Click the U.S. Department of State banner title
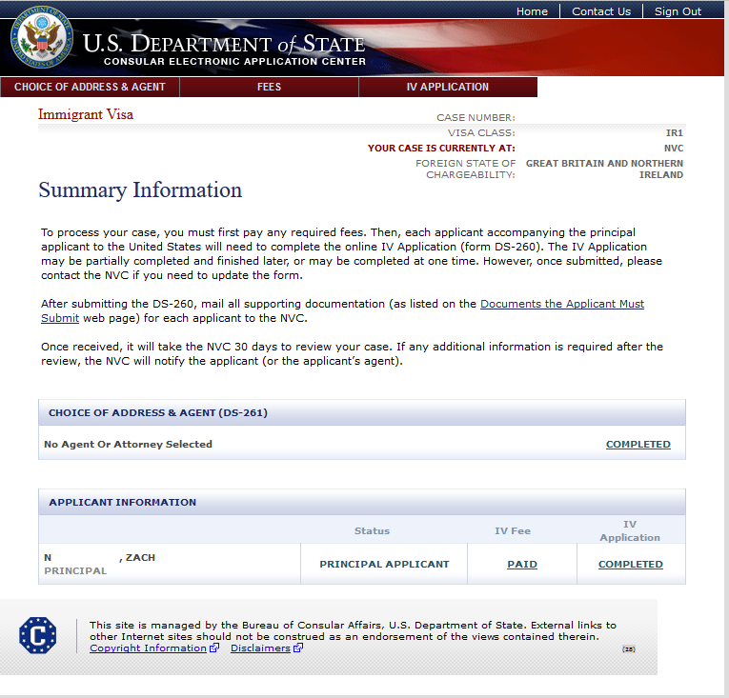Viewport: 729px width, 698px height. click(x=224, y=44)
